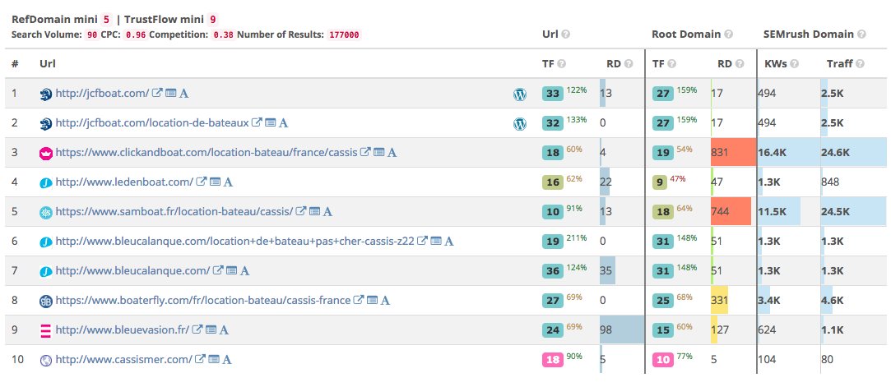This screenshot has height=387, width=891.
Task: Click help icon next to Url TF column
Action: pos(561,63)
